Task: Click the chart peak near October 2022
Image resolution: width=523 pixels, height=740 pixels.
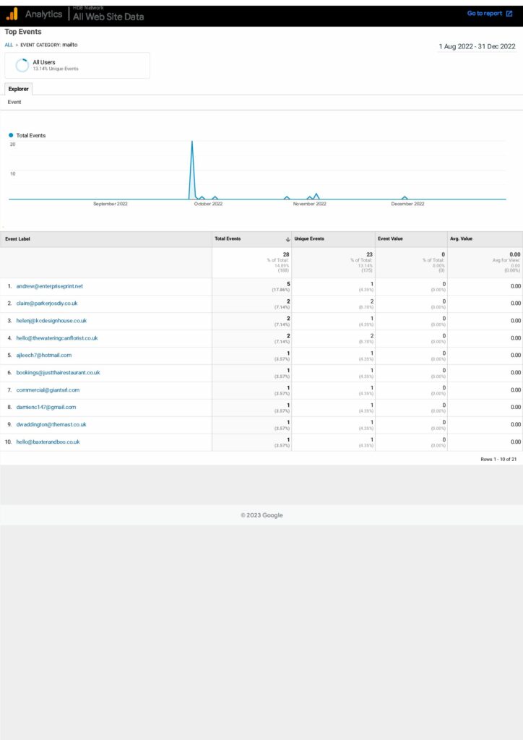Action: [192, 142]
